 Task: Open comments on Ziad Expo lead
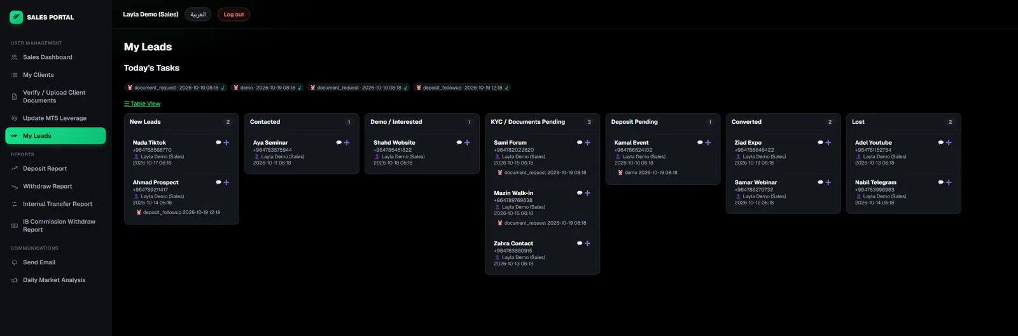pos(820,143)
